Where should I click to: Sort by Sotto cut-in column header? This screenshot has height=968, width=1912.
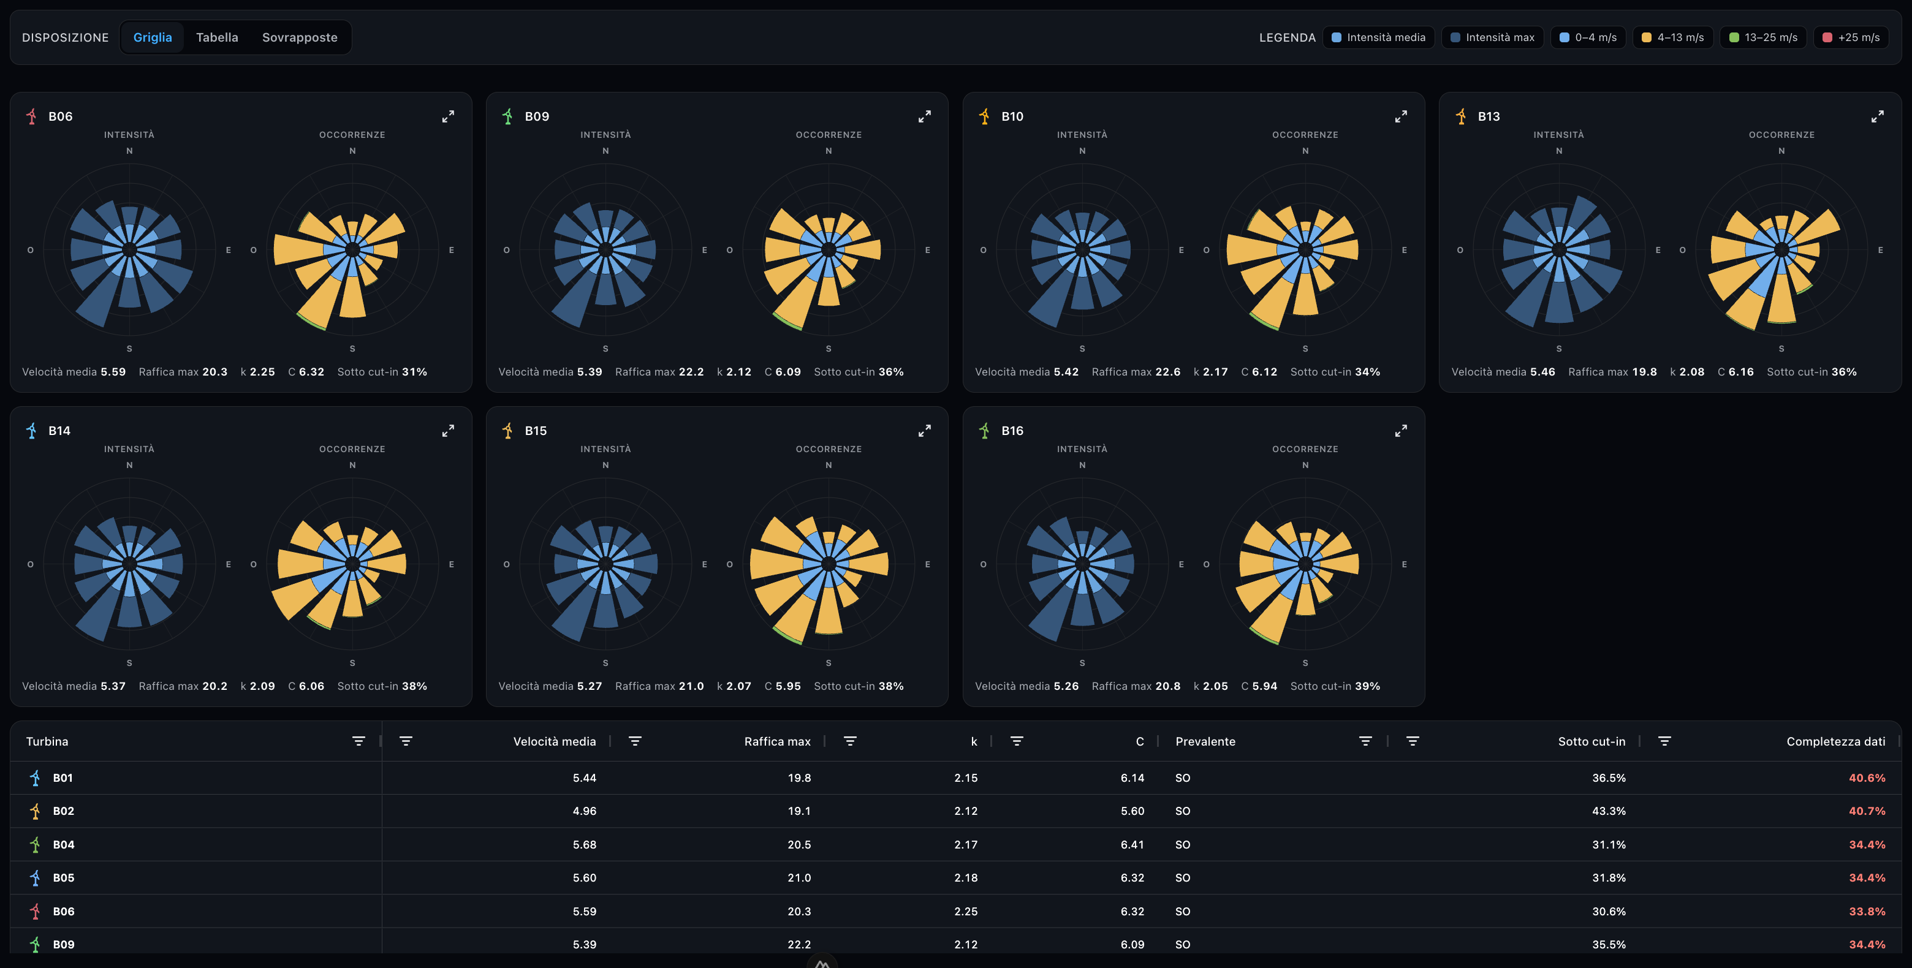[x=1591, y=742]
